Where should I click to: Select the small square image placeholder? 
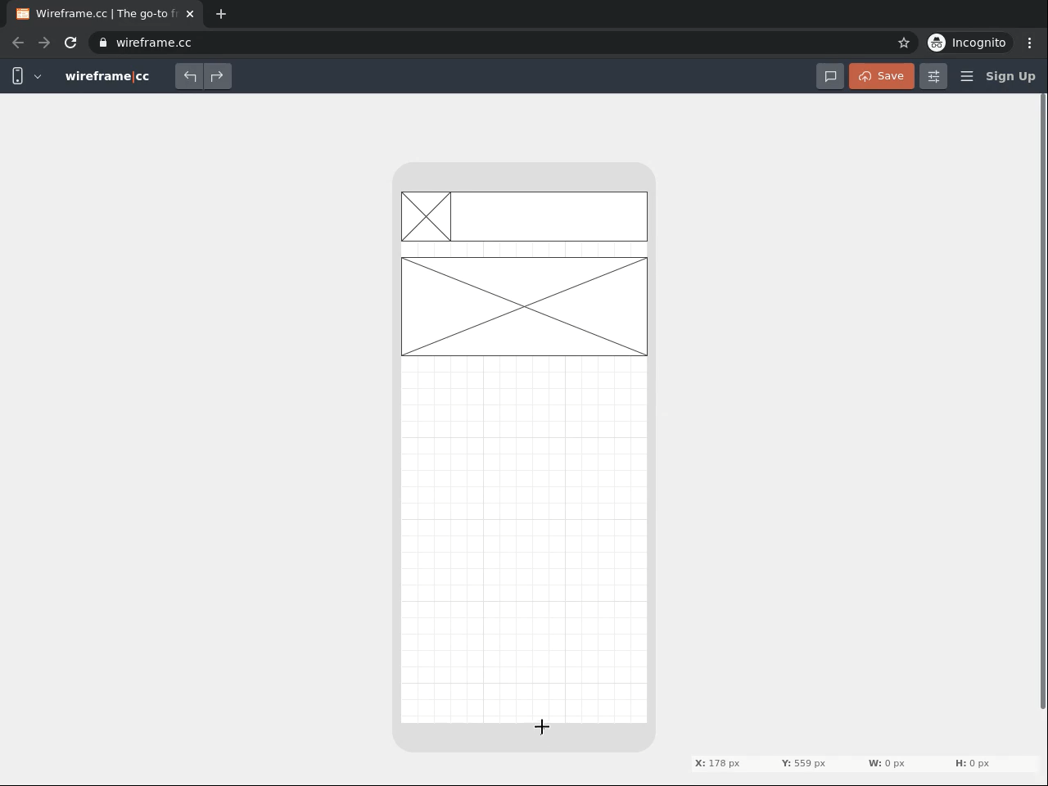(426, 216)
